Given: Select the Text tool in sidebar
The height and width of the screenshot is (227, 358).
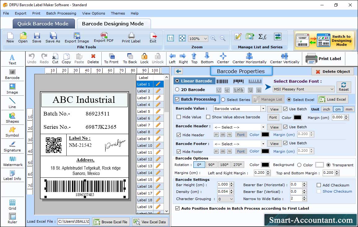Looking at the screenshot, I should tap(12, 59).
